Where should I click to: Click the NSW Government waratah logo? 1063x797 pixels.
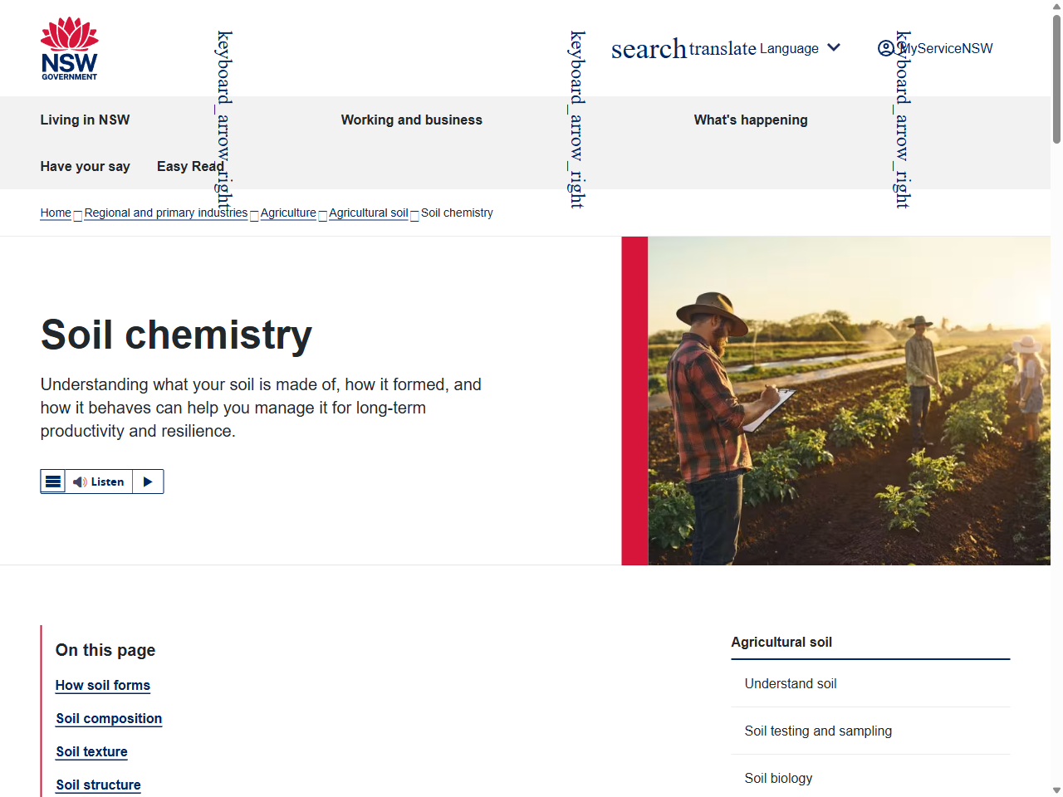coord(70,49)
